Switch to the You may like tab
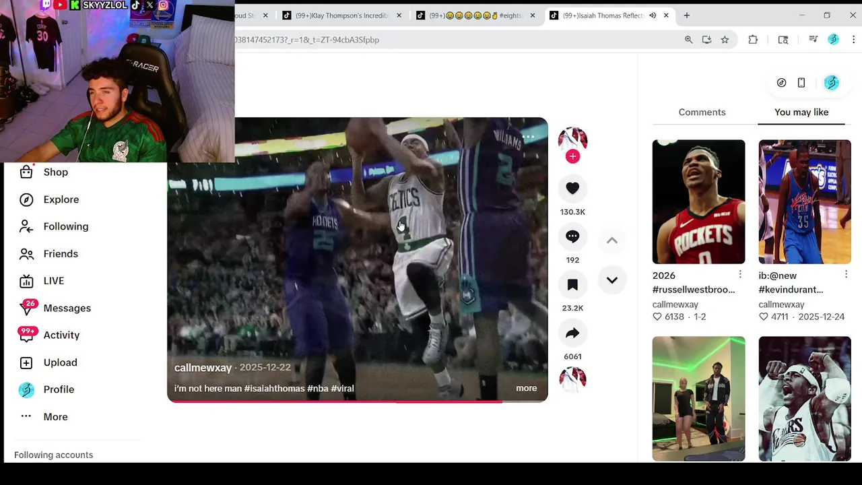Screen dimensions: 862x485 point(801,112)
